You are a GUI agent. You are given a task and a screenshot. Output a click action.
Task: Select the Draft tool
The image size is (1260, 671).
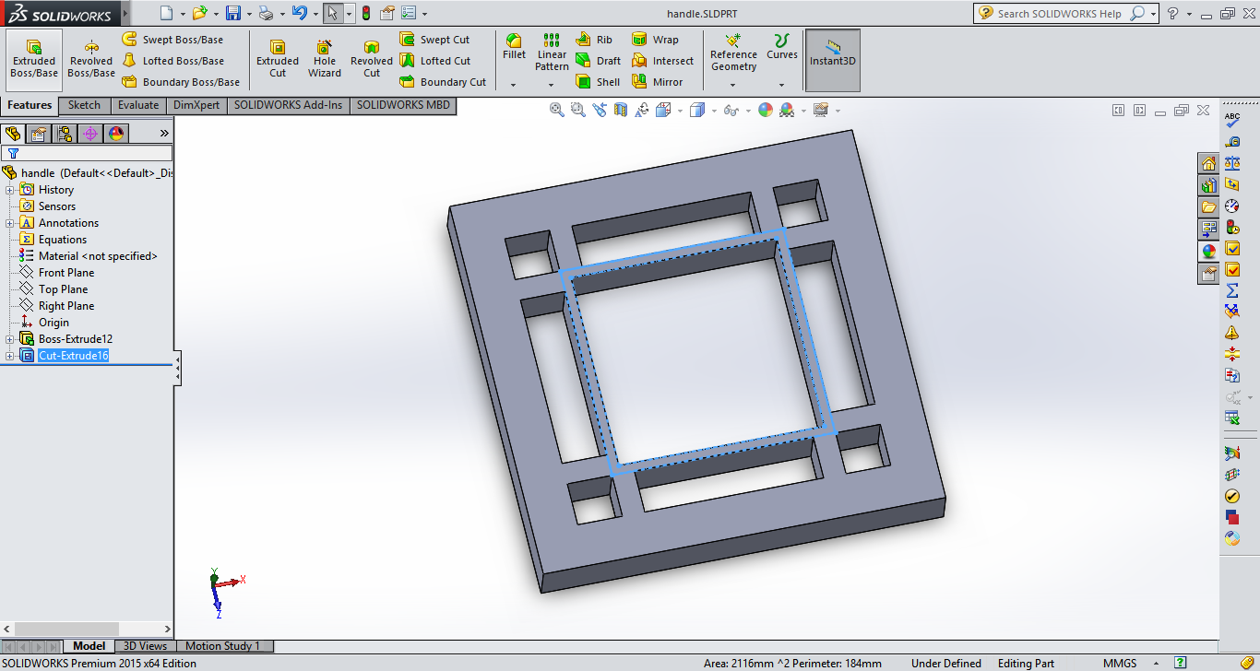tap(598, 61)
